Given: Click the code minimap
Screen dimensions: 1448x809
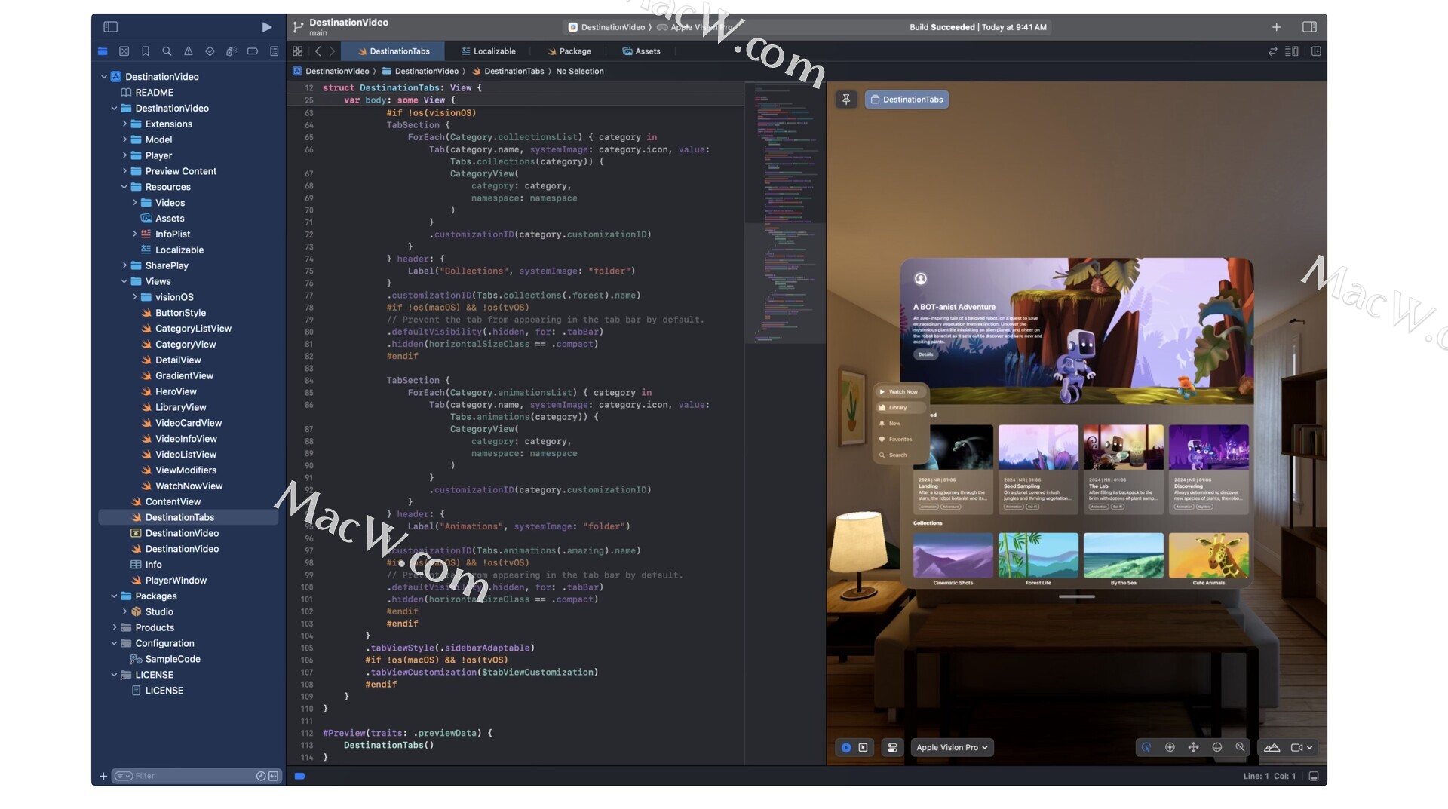Looking at the screenshot, I should click(x=784, y=213).
